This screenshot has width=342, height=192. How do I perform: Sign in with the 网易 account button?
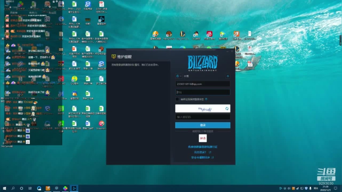pos(203,138)
